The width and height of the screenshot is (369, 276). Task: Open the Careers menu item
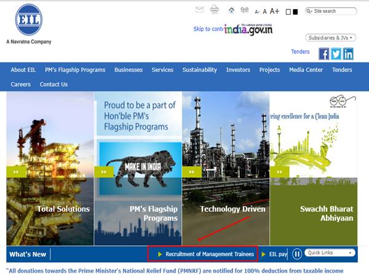tap(20, 84)
